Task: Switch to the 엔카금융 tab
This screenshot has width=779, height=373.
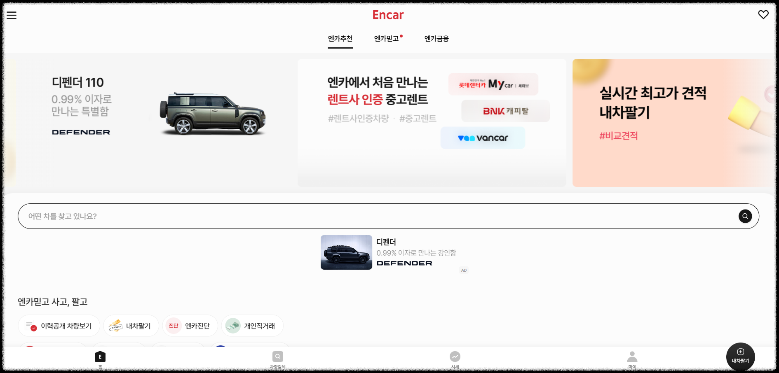Action: pos(436,39)
